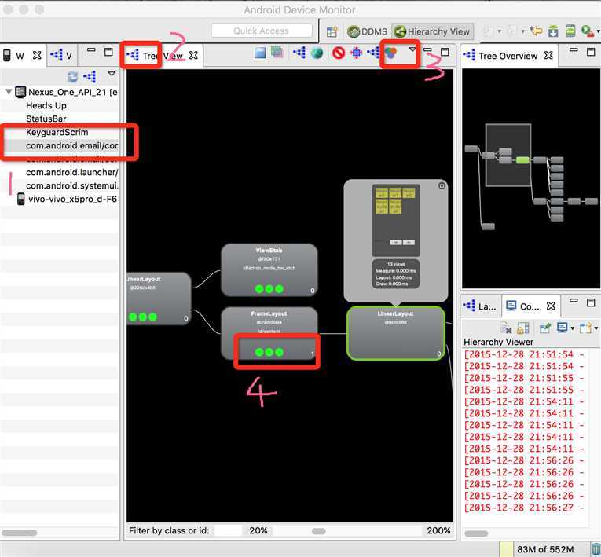Viewport: 601px width, 557px height.
Task: Open the Tree View panel menu arrow
Action: [x=412, y=49]
